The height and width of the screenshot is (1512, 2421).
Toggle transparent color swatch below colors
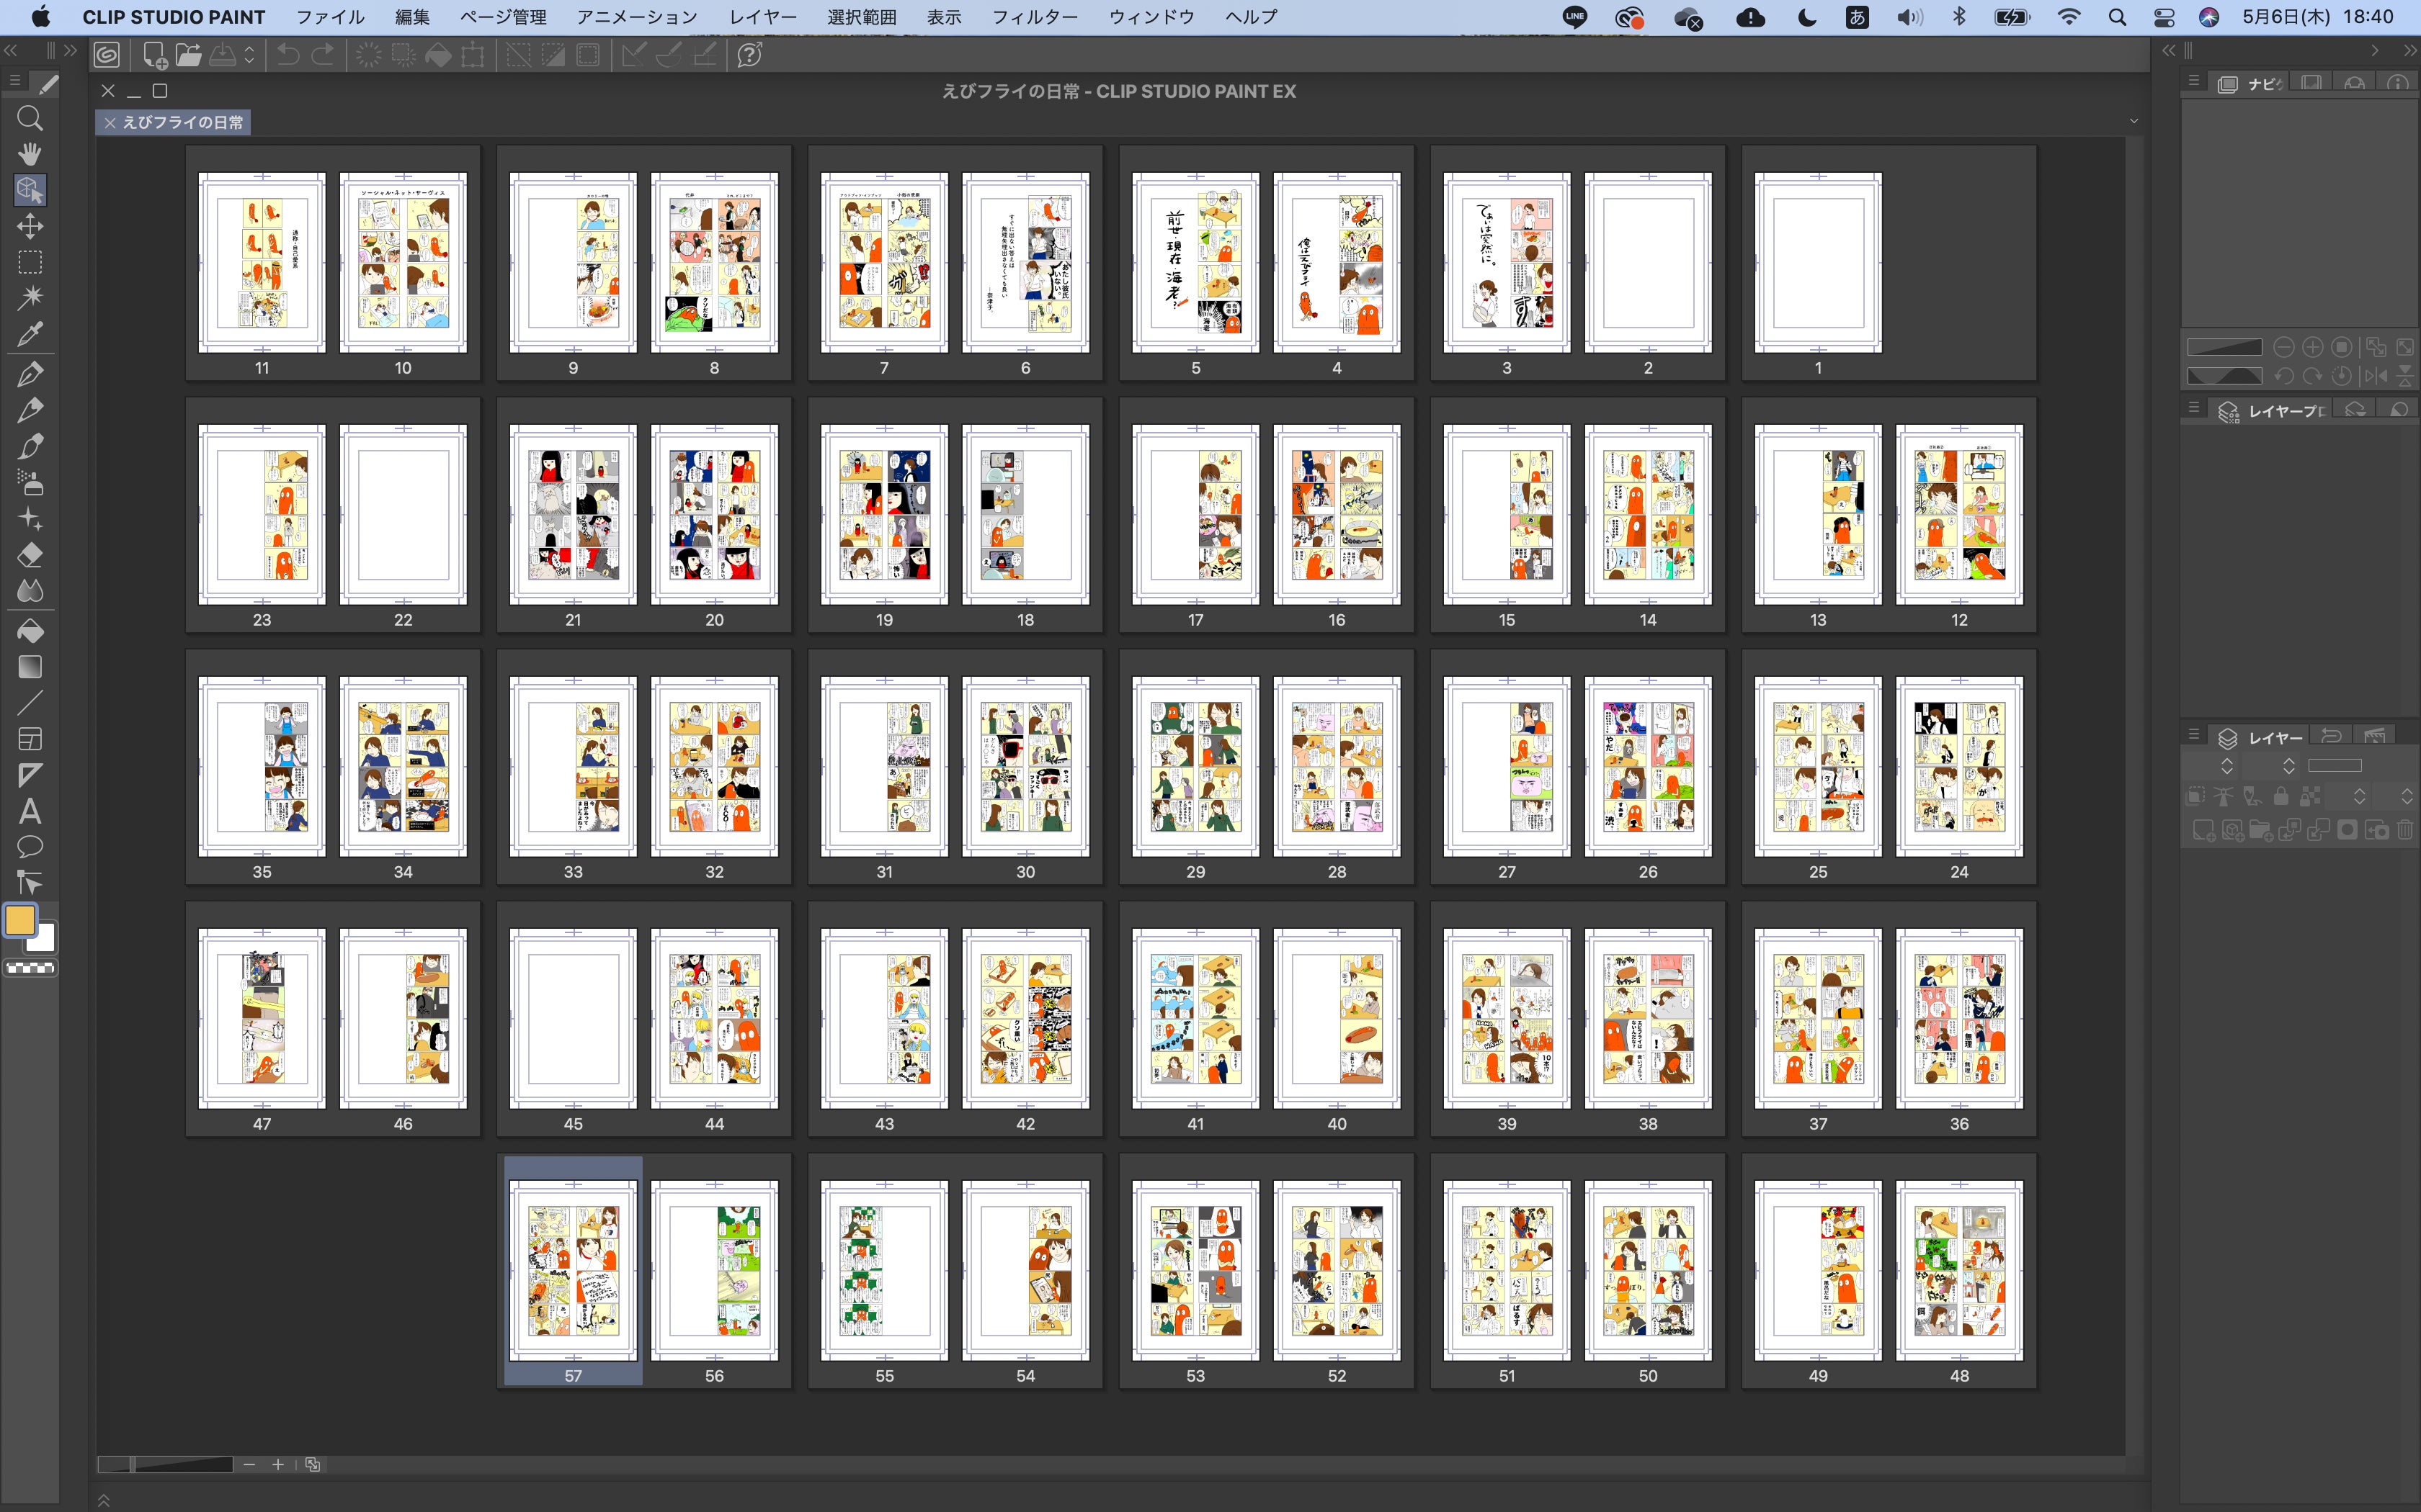click(30, 968)
